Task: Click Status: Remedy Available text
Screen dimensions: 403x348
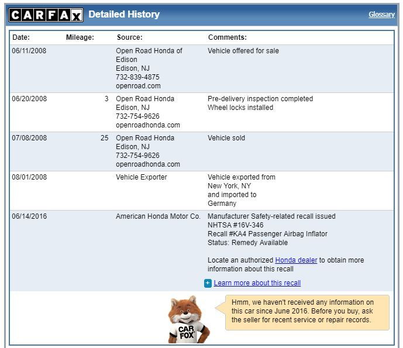Action: click(248, 243)
